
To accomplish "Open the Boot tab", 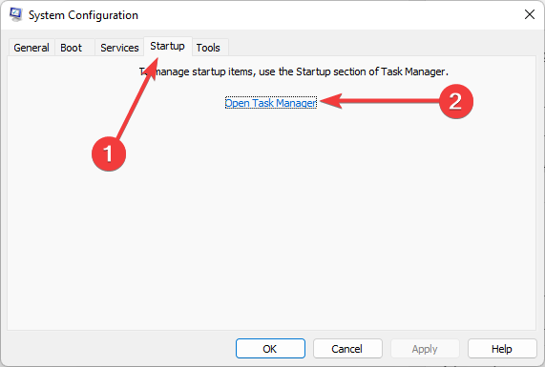I will pos(72,48).
